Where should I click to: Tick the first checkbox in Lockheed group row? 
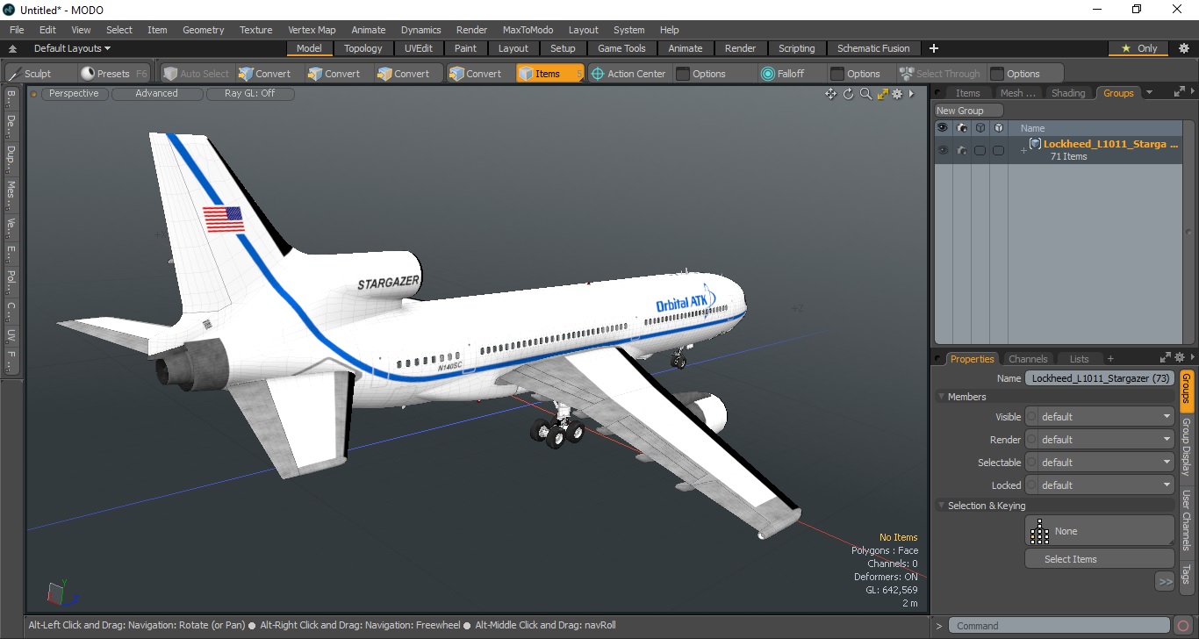(x=980, y=150)
